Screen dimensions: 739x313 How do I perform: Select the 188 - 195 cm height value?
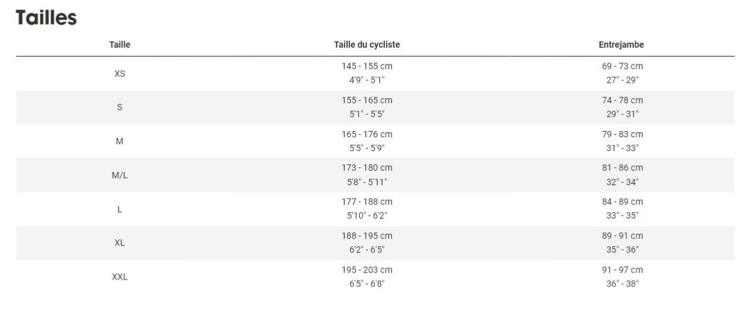tap(367, 236)
